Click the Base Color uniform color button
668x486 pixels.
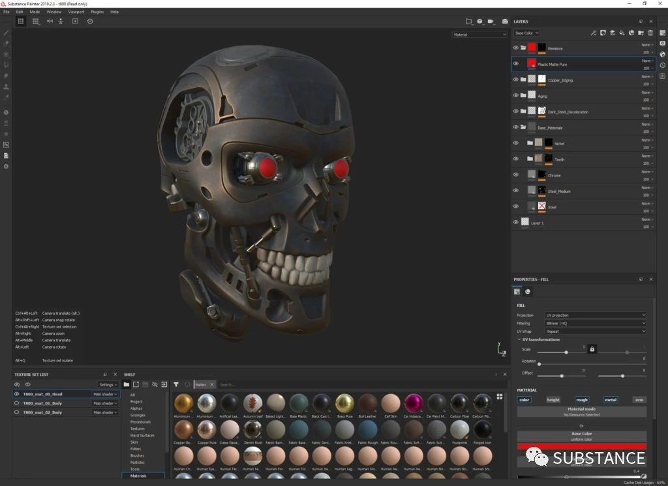click(x=581, y=436)
